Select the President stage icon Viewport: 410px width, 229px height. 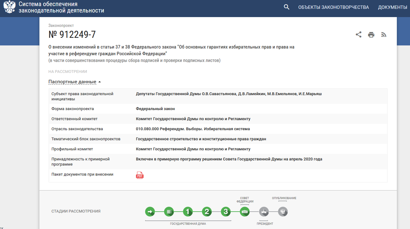pyautogui.click(x=264, y=212)
